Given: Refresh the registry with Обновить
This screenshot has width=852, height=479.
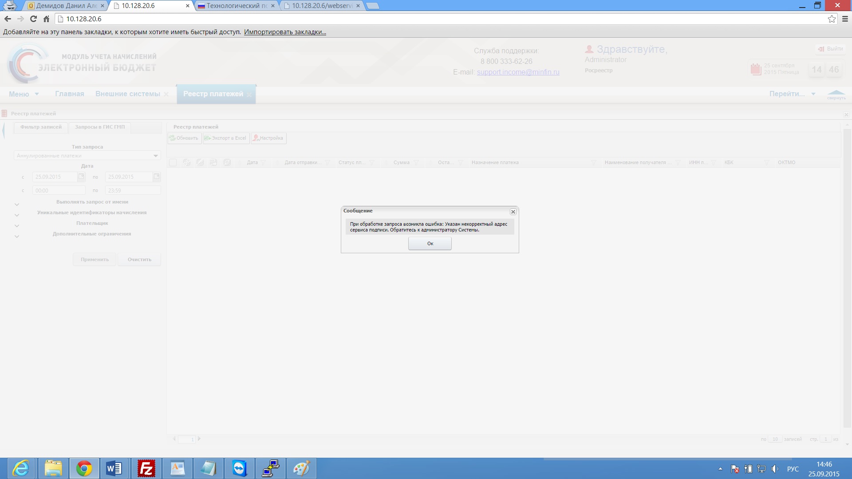Looking at the screenshot, I should coord(184,138).
